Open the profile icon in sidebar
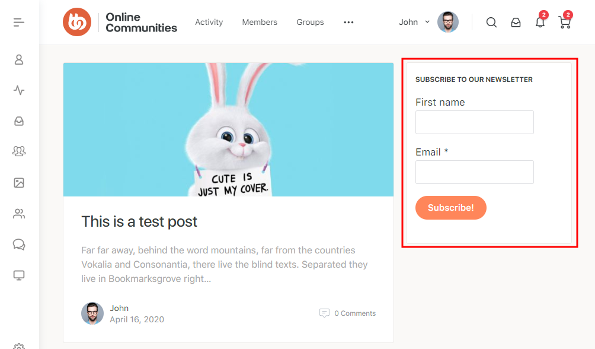The width and height of the screenshot is (595, 349). pyautogui.click(x=19, y=59)
